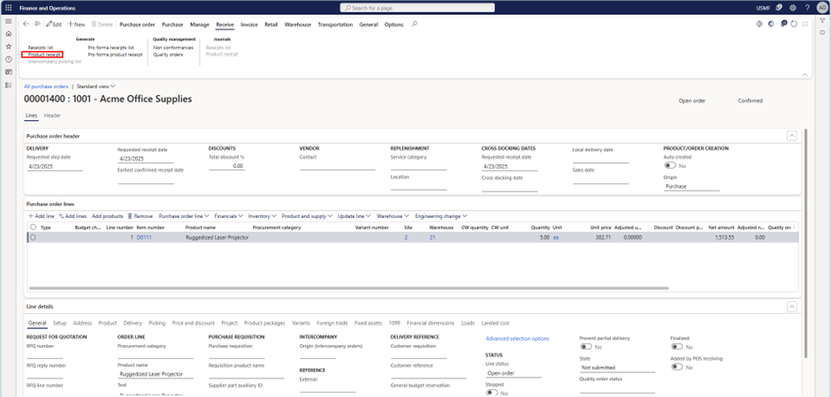
Task: Open the Purchase ribbon tab
Action: pyautogui.click(x=172, y=25)
